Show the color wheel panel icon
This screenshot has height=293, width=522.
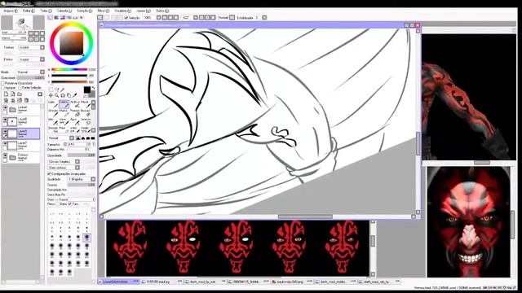pos(50,17)
